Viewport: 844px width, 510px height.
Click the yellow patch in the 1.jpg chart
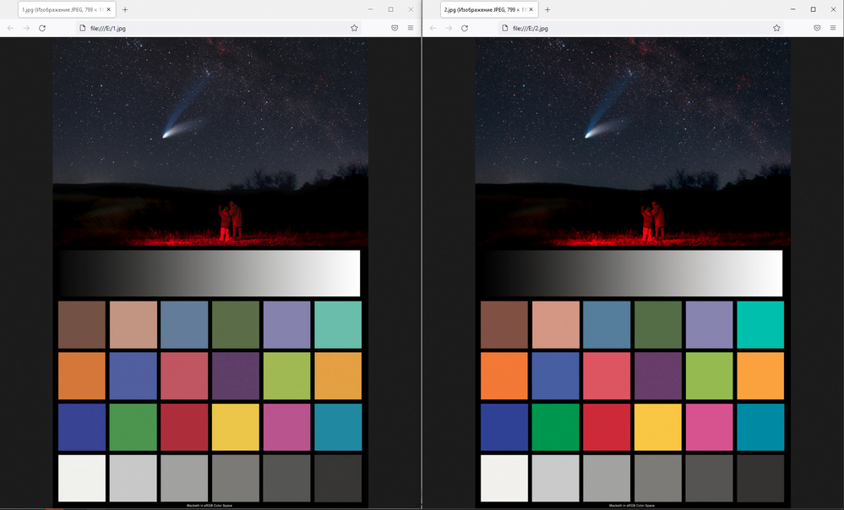click(236, 427)
